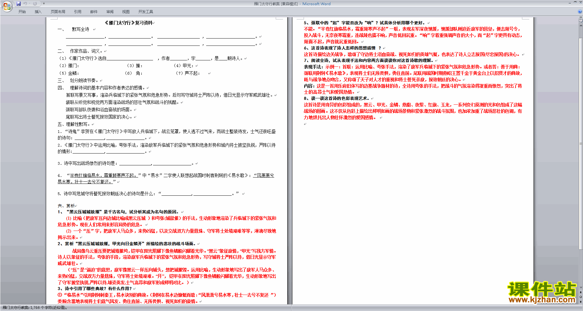Viewport: 583px width, 311px height.
Task: Click the line 尾联写出将士誓死报效国家的决心
Action: click(99, 117)
